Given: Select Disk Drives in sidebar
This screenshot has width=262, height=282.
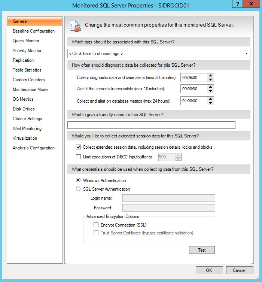Looking at the screenshot, I should [24, 109].
